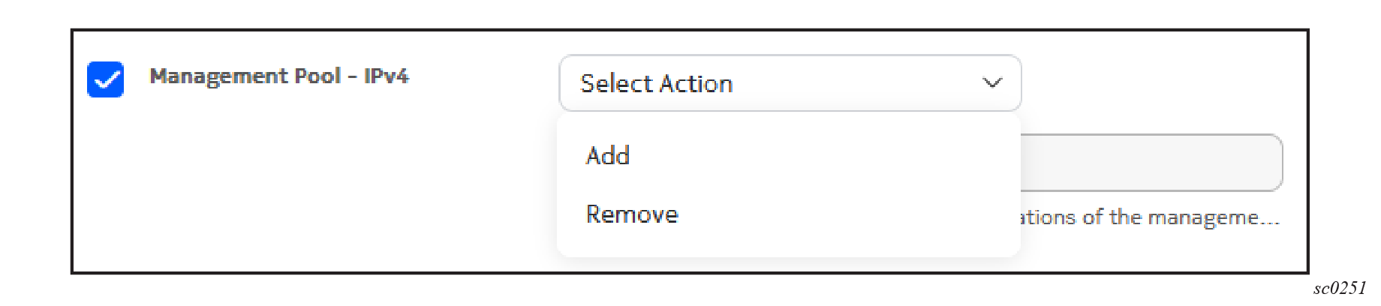The width and height of the screenshot is (1381, 306).
Task: Deselect the checked box beside Management Pool
Action: pos(105,79)
